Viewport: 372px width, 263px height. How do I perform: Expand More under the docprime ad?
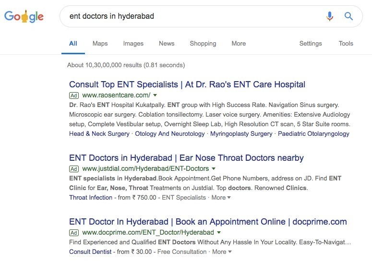click(222, 252)
